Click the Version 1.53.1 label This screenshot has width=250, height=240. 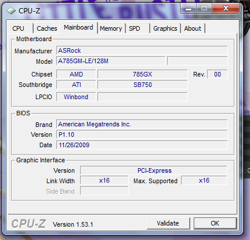[73, 224]
